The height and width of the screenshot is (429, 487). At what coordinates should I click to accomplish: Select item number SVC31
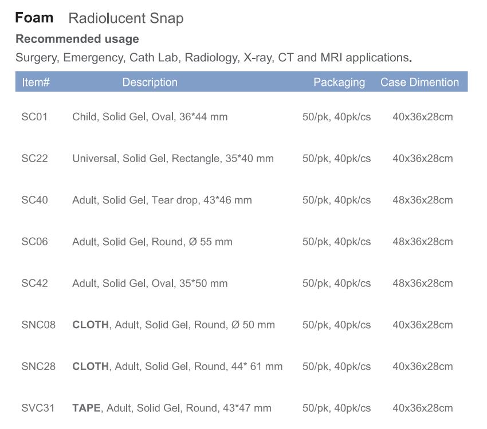(38, 408)
